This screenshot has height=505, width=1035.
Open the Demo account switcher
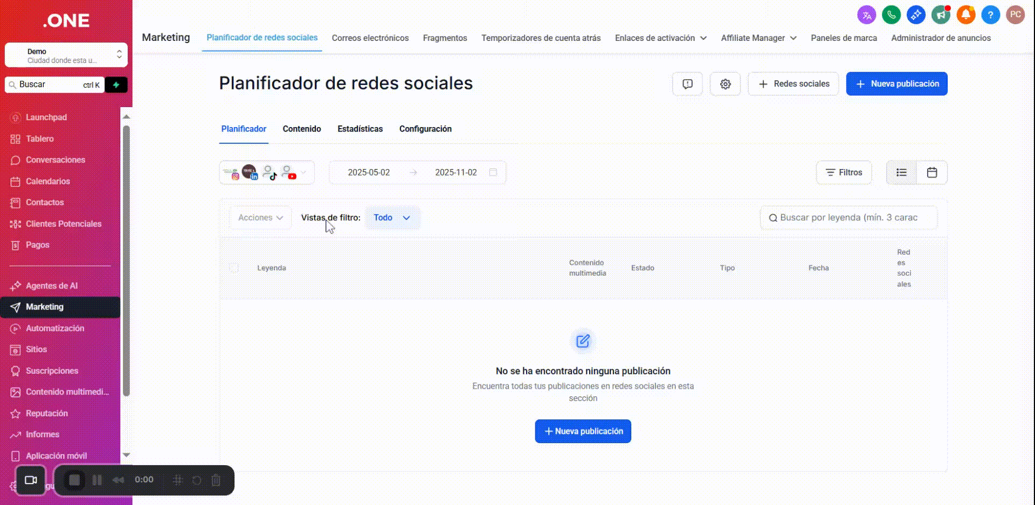coord(66,55)
